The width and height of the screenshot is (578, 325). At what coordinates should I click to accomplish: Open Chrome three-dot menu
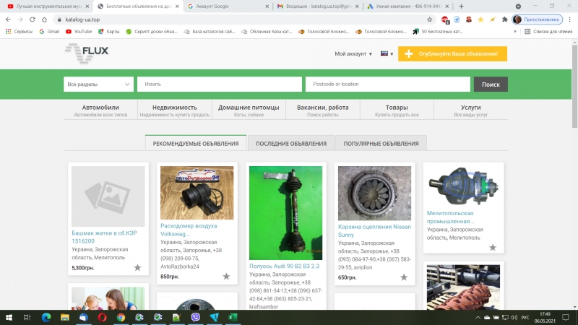[x=569, y=19]
